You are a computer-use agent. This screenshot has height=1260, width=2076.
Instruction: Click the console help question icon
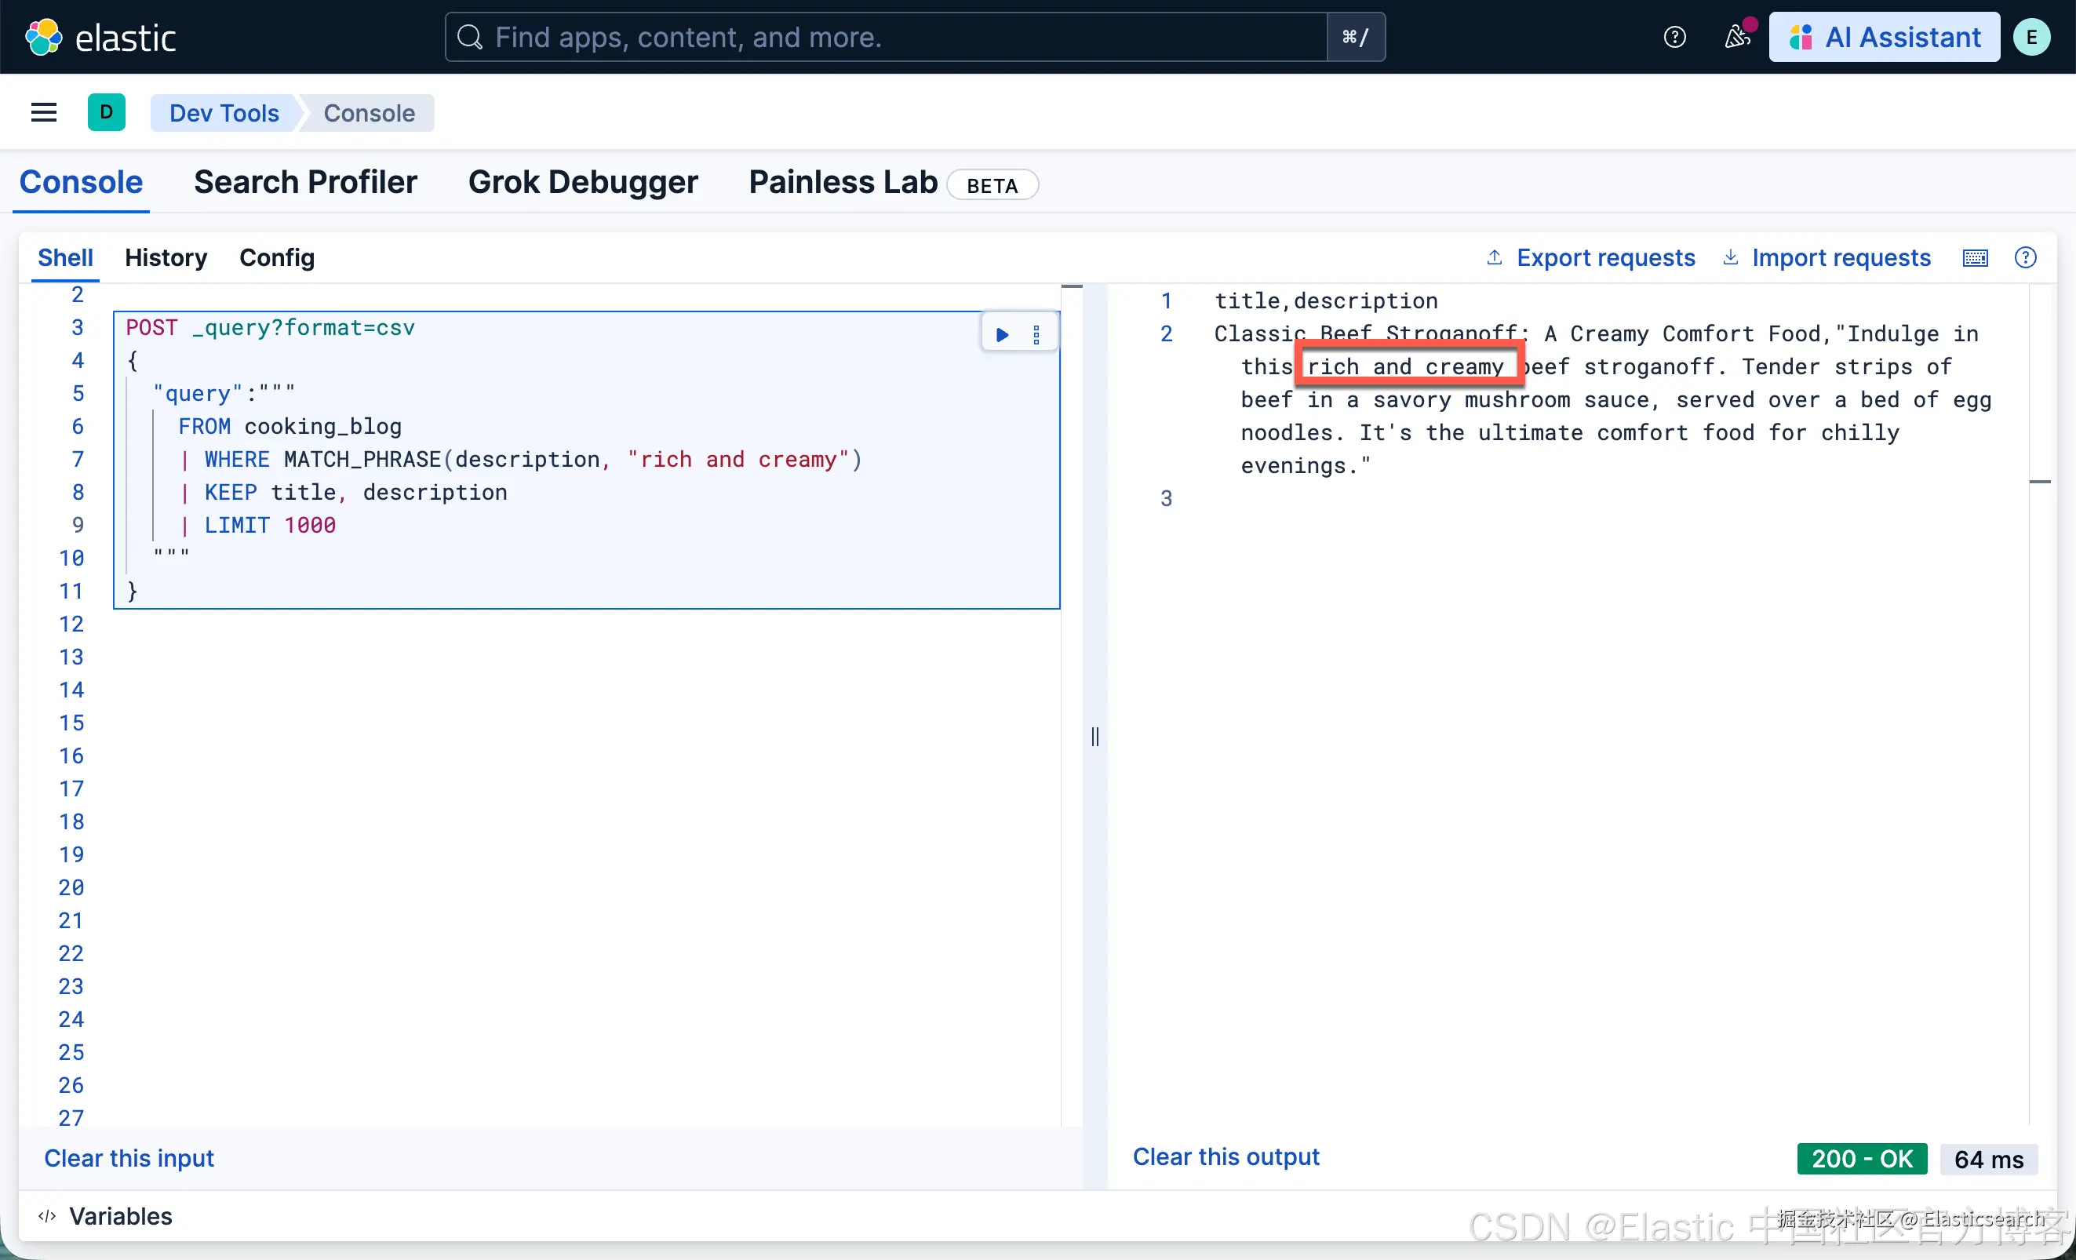[x=2026, y=257]
